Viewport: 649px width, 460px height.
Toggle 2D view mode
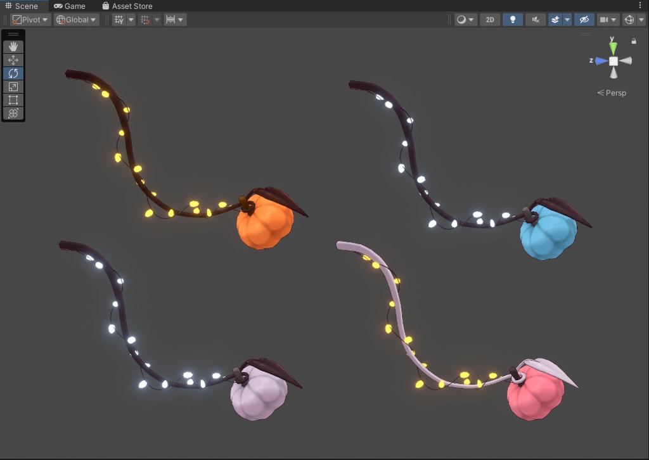[489, 20]
